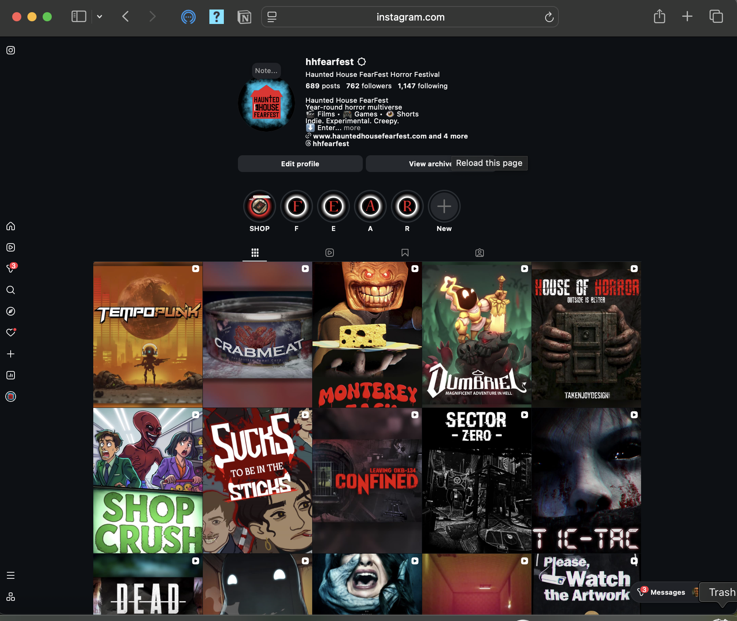Open the professional Dashboard chart icon
The image size is (737, 621).
(11, 375)
